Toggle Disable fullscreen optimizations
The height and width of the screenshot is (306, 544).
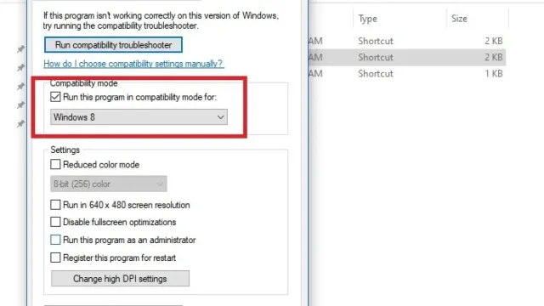[55, 222]
